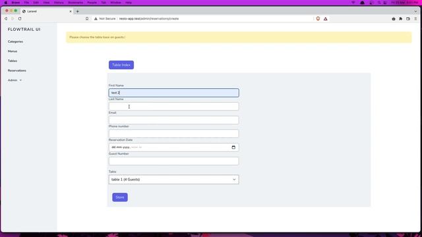The width and height of the screenshot is (422, 237).
Task: Go to Menus in the sidebar
Action: point(13,51)
